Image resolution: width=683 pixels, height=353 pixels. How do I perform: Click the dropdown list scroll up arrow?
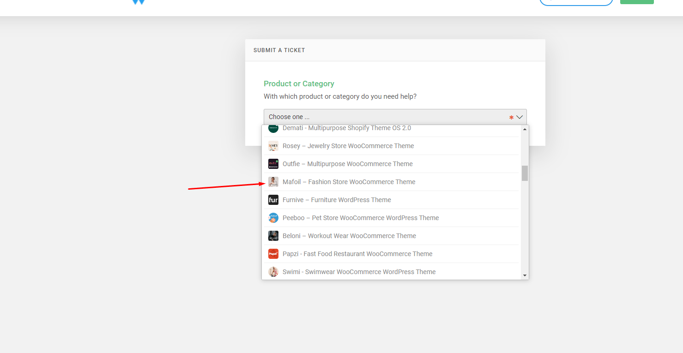(525, 129)
